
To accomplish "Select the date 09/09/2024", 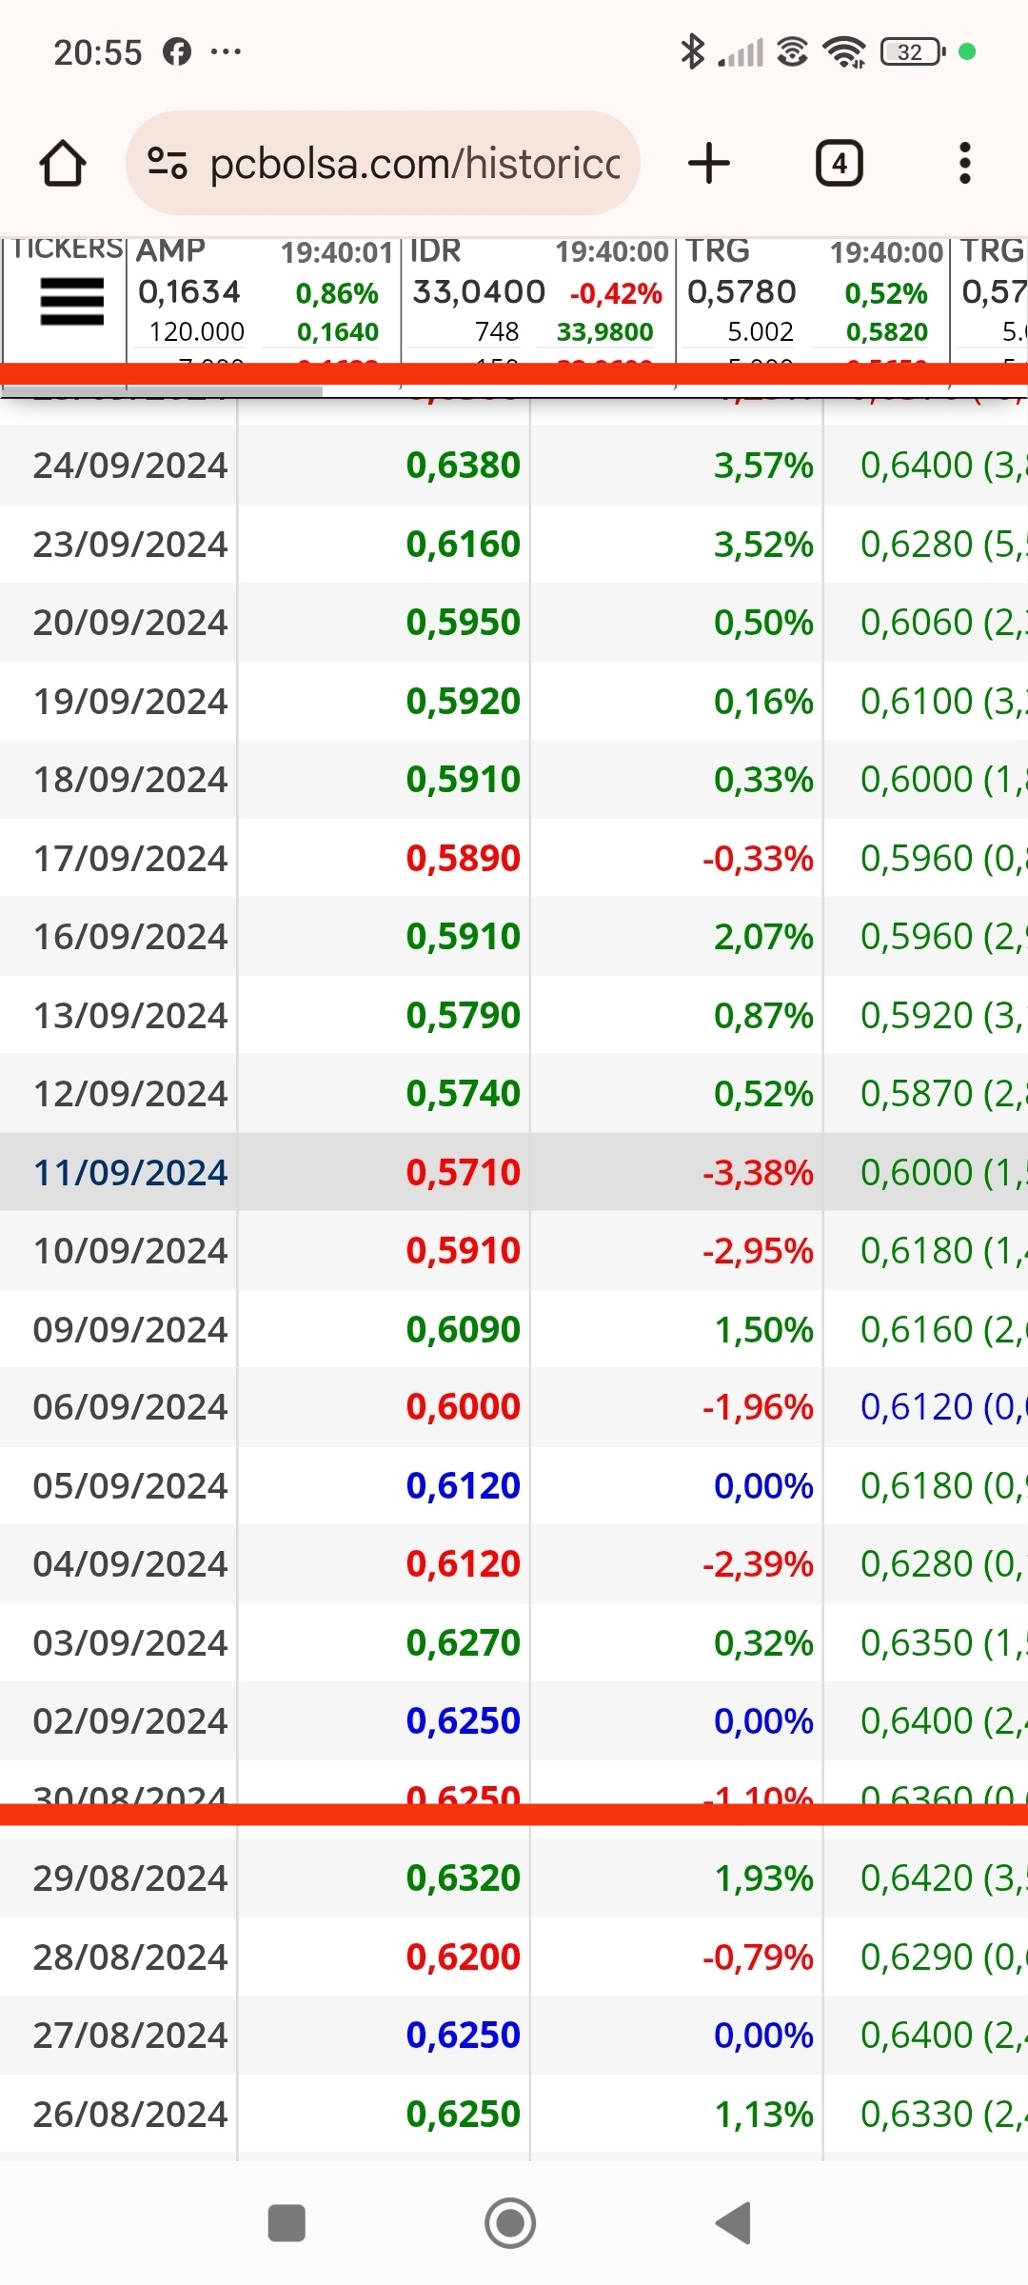I will [x=130, y=1330].
